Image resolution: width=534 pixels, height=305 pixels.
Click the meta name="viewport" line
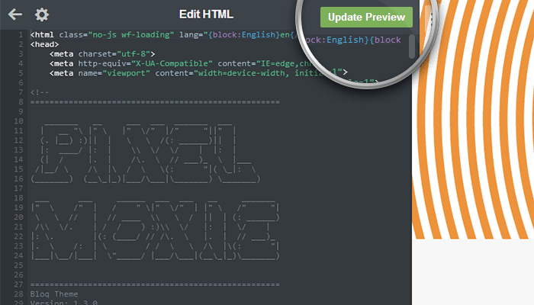[x=198, y=73]
